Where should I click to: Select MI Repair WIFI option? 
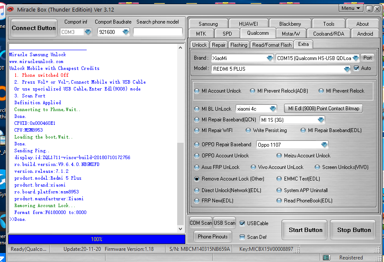(x=213, y=130)
